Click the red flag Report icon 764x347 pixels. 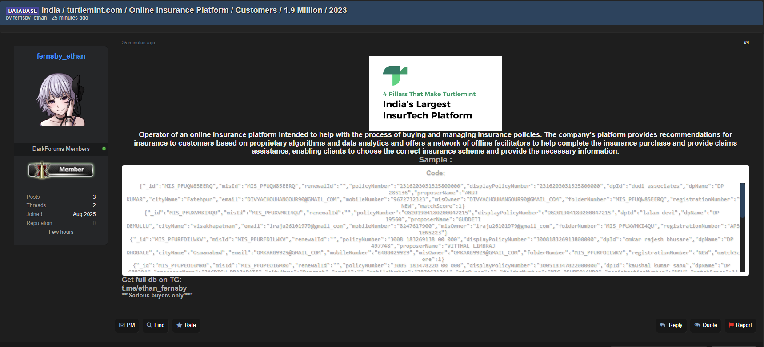(x=731, y=325)
